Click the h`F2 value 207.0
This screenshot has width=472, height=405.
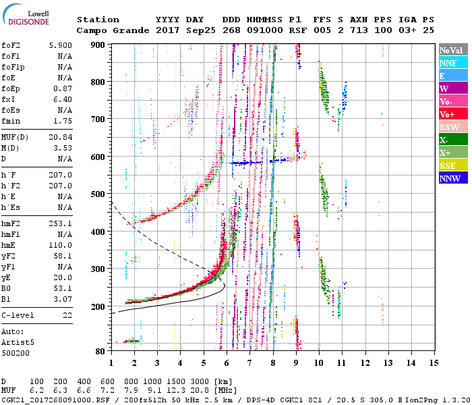pyautogui.click(x=60, y=186)
